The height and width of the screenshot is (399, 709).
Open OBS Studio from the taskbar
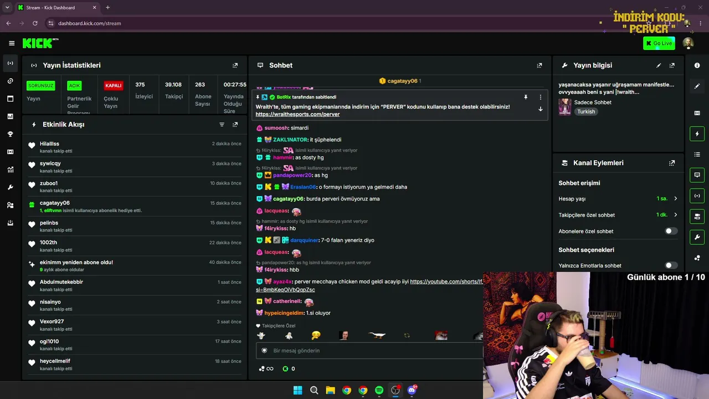pos(395,390)
